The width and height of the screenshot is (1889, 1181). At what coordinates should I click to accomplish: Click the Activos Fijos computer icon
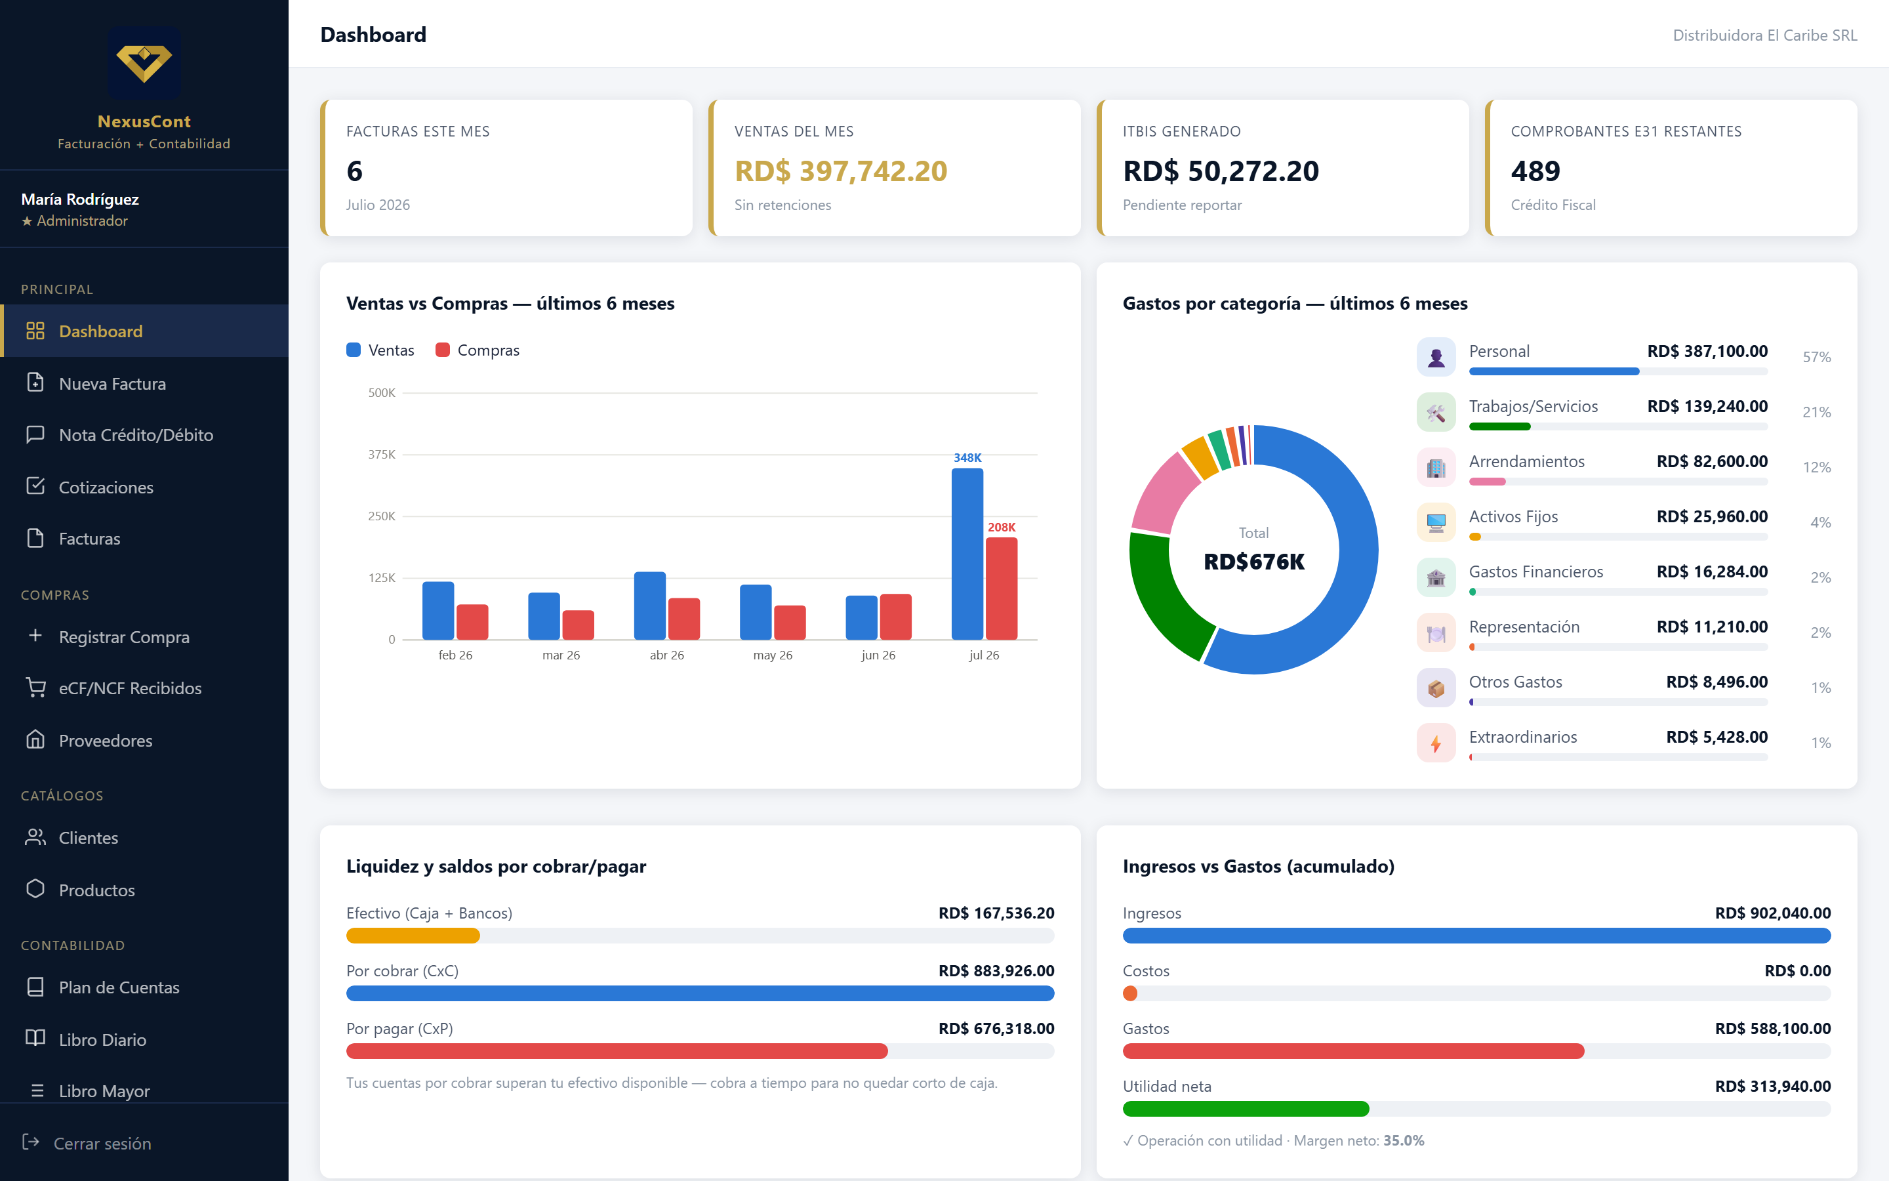tap(1436, 522)
